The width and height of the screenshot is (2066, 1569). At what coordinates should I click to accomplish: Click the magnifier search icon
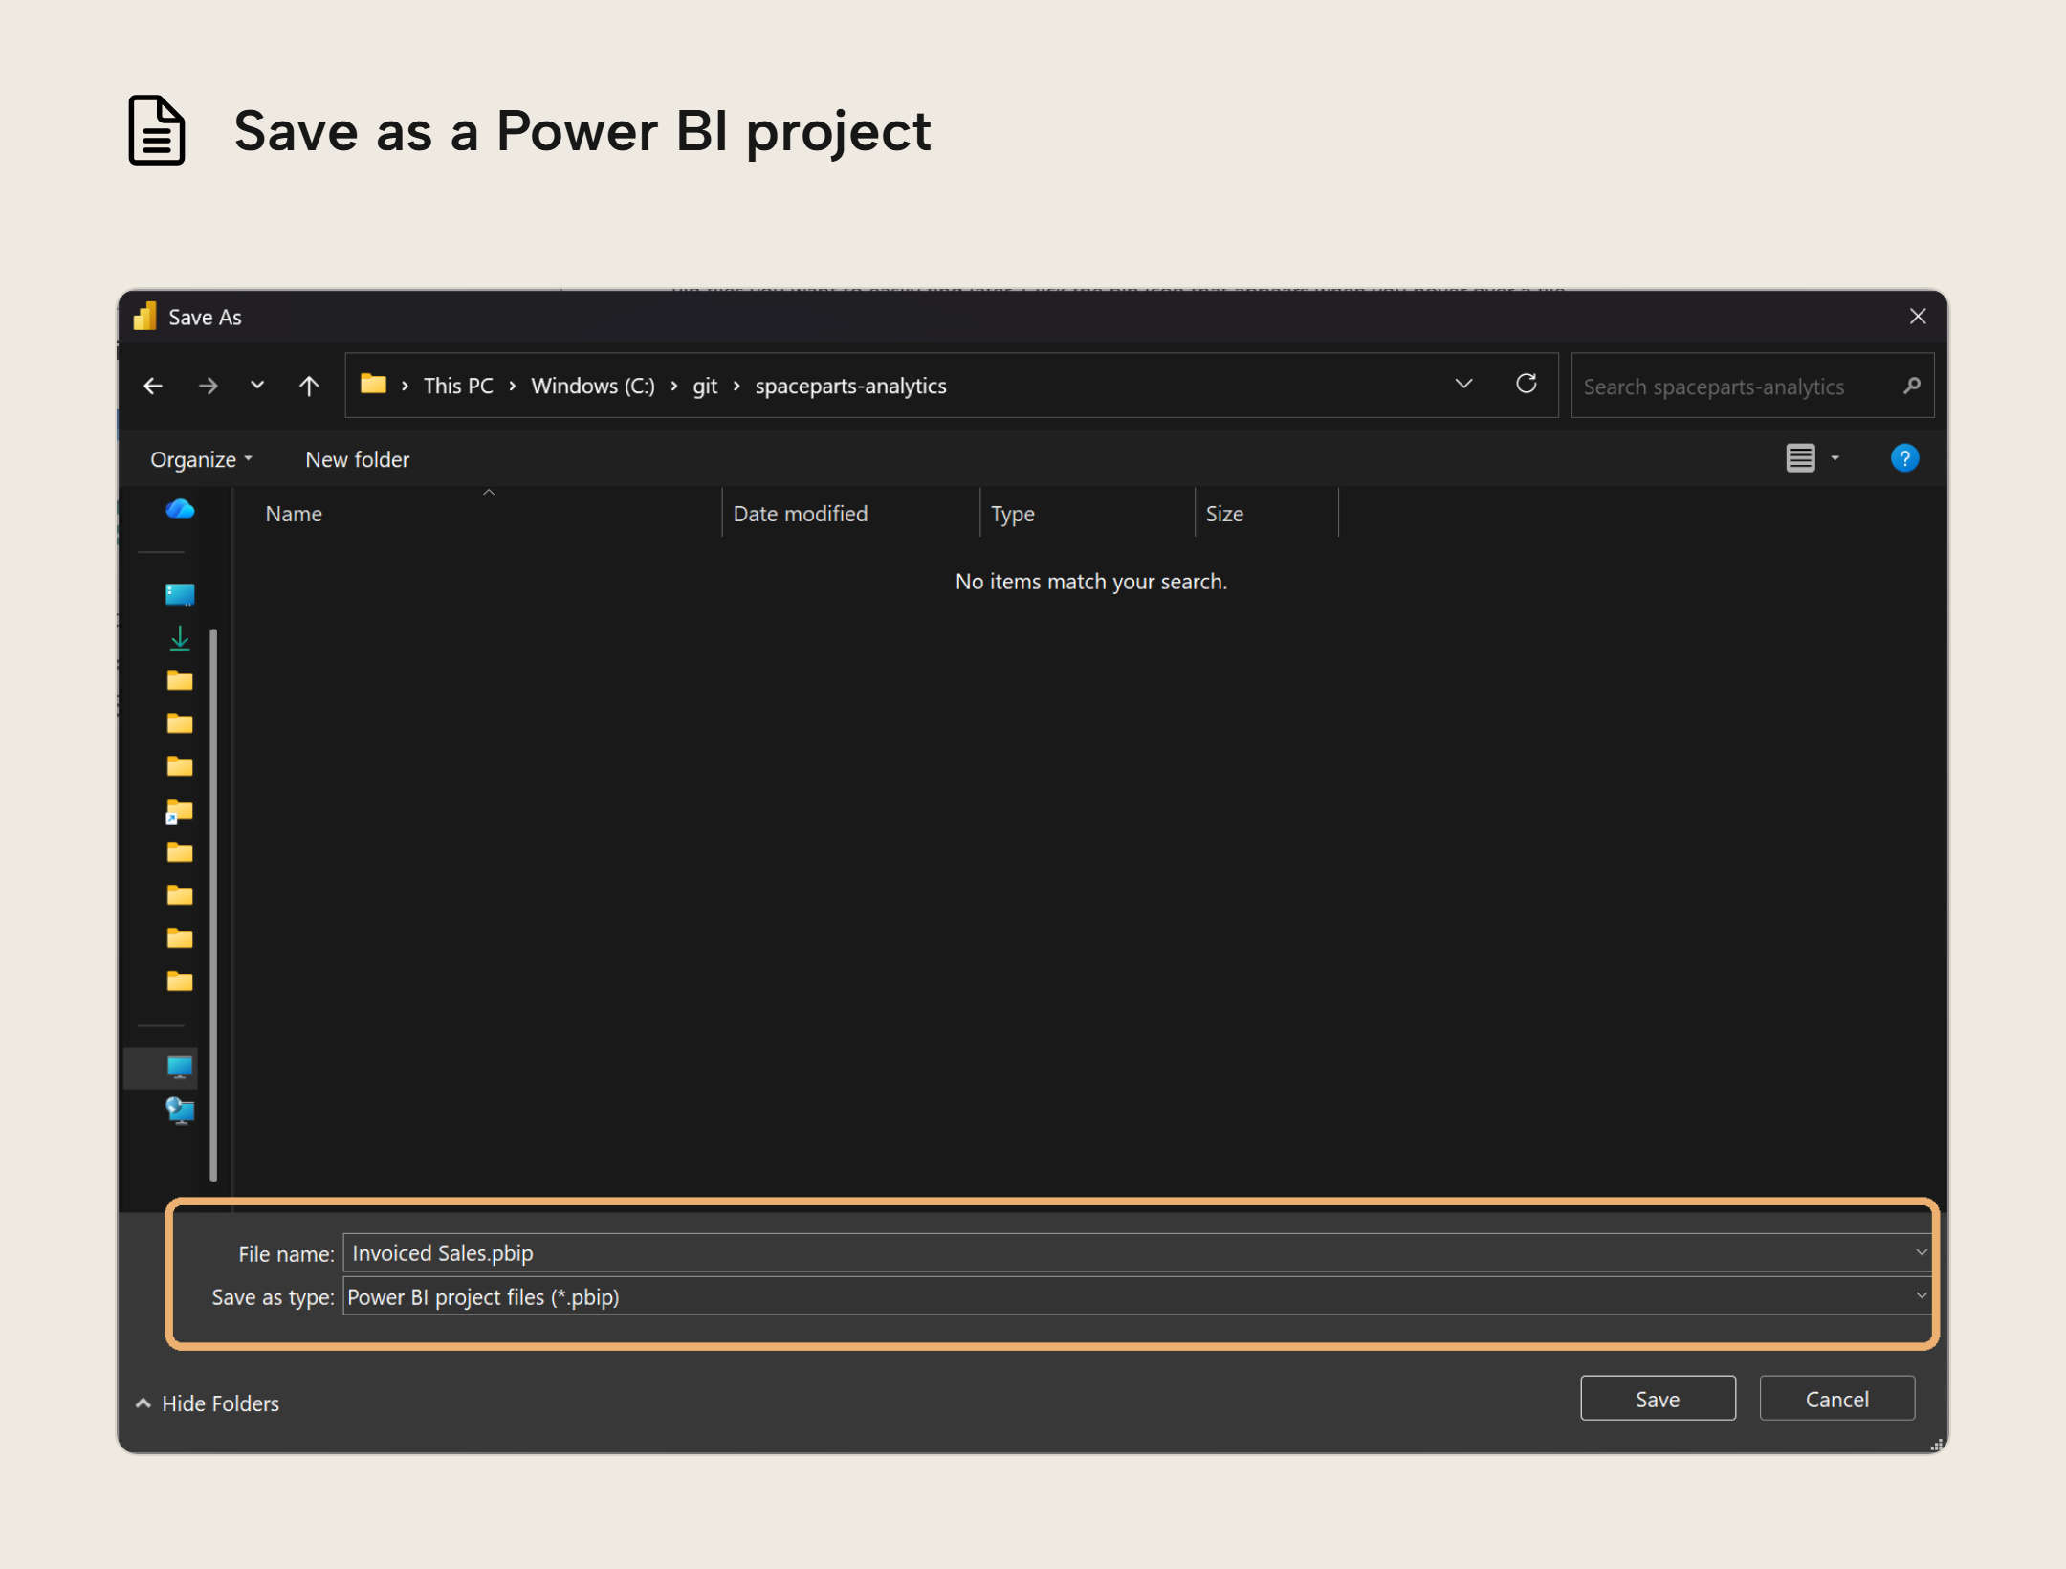[x=1911, y=386]
